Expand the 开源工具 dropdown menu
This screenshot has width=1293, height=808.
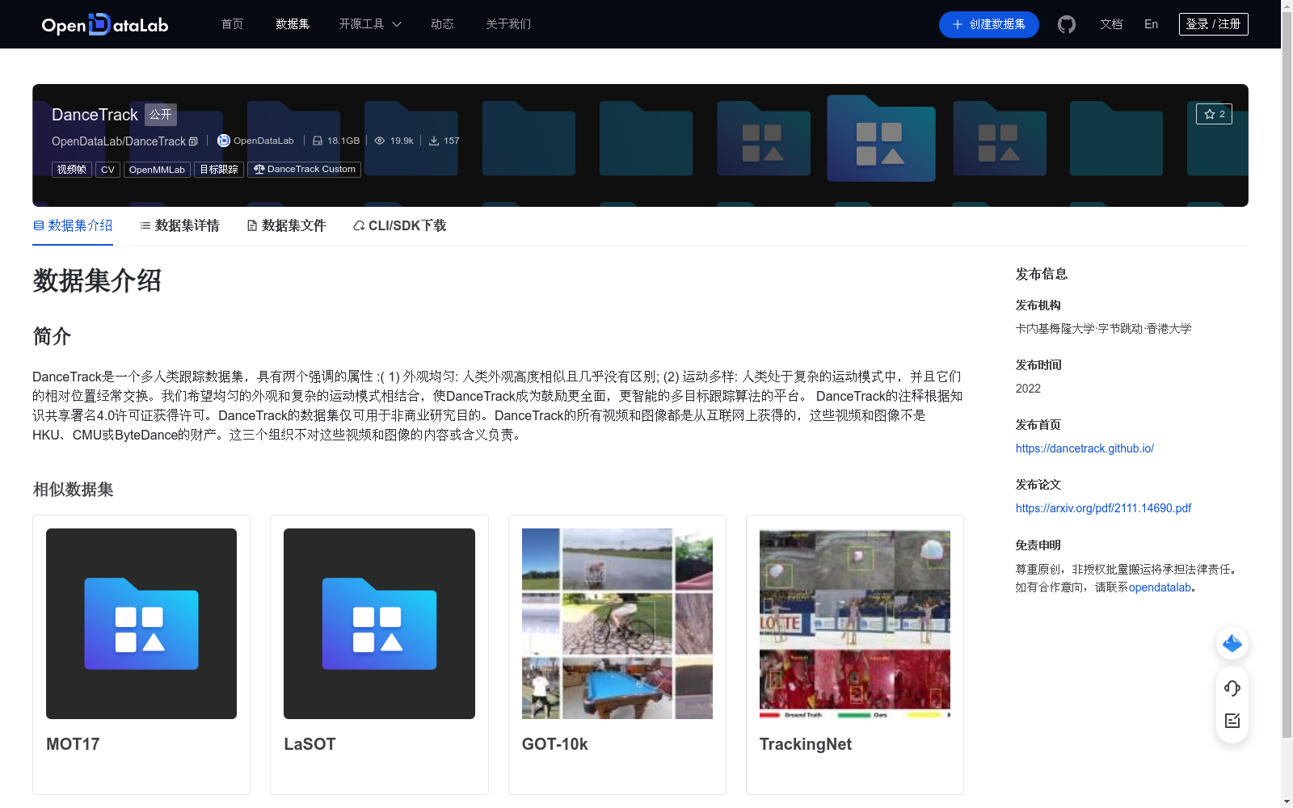(370, 24)
